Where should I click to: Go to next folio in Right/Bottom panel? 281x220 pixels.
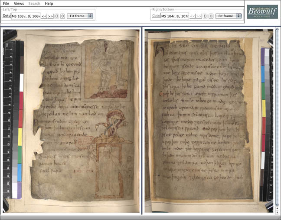[199, 16]
